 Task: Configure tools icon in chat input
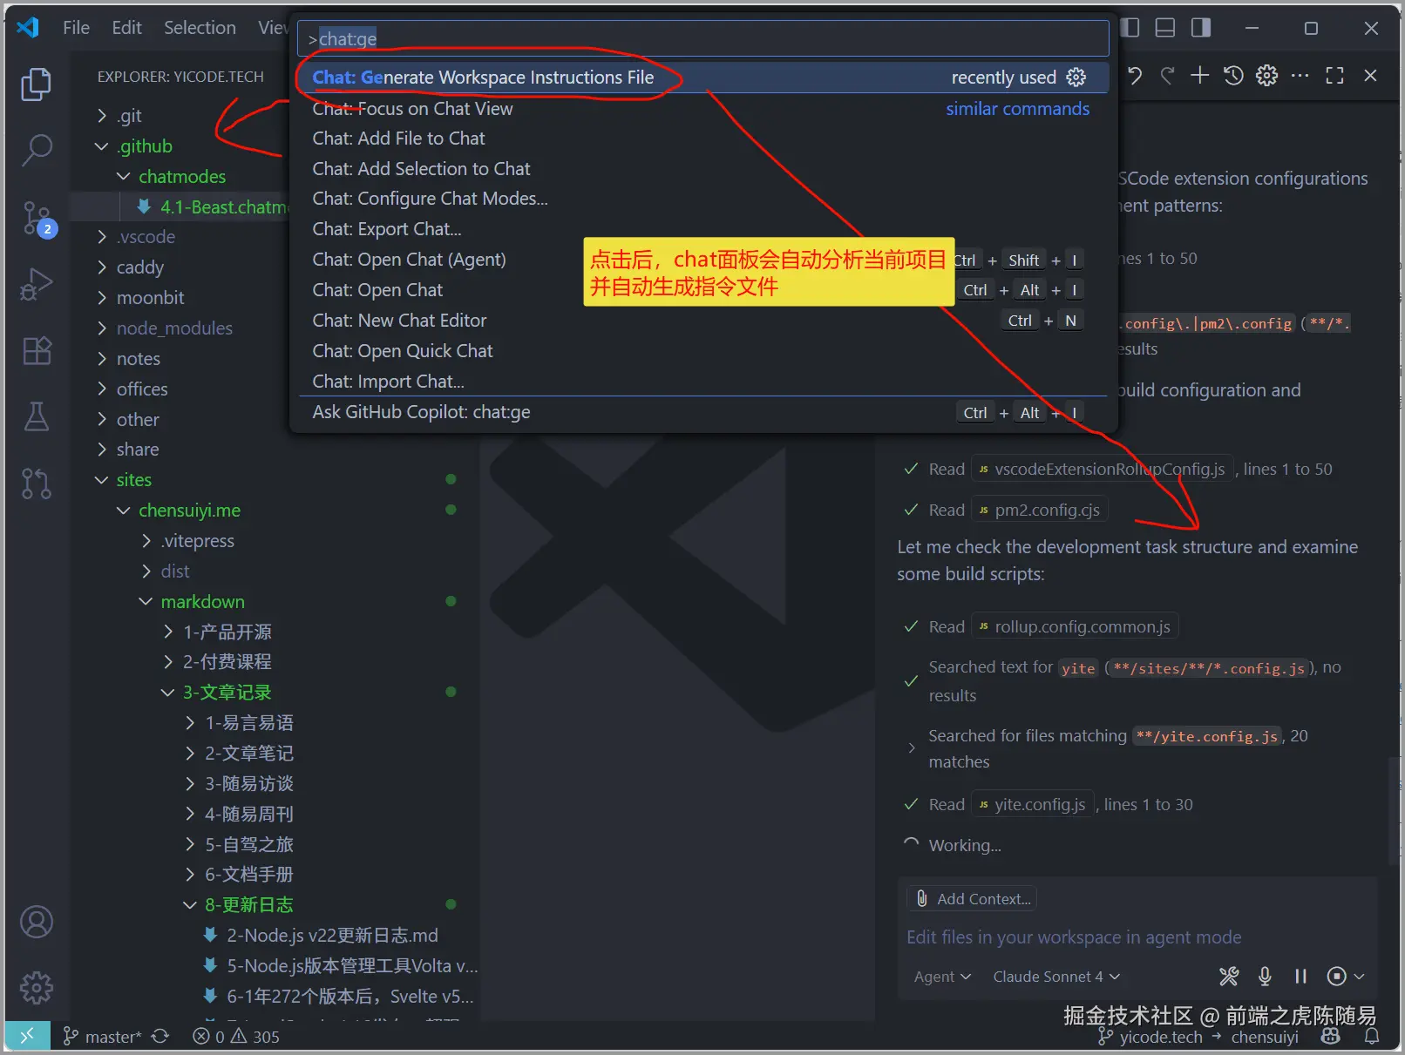pos(1229,977)
